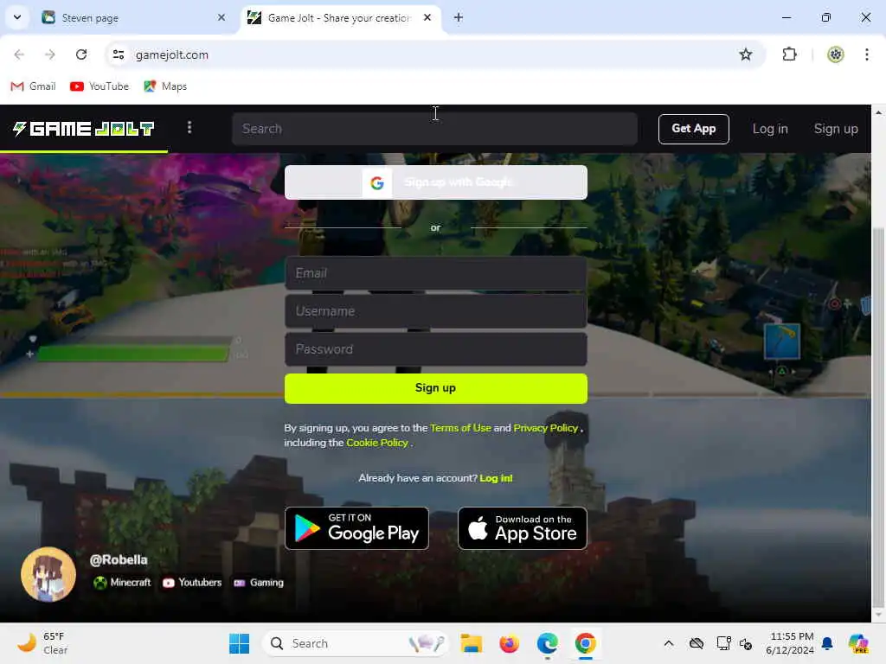886x664 pixels.
Task: Click the scrollbar down arrow
Action: (879, 615)
